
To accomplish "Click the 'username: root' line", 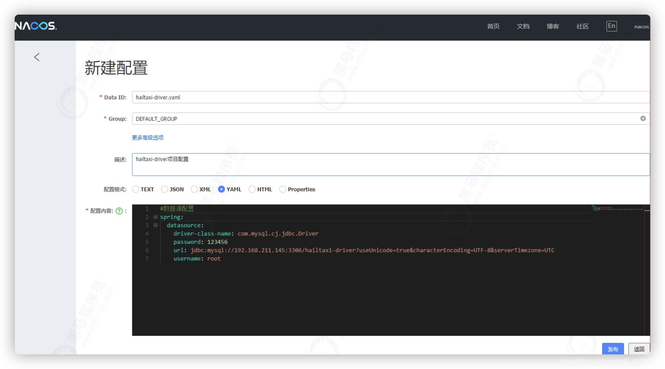I will point(197,259).
